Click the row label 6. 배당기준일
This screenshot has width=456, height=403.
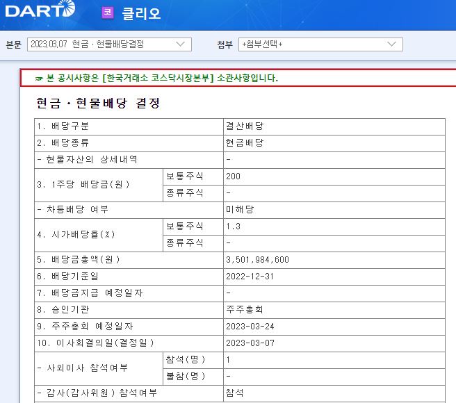pos(67,277)
